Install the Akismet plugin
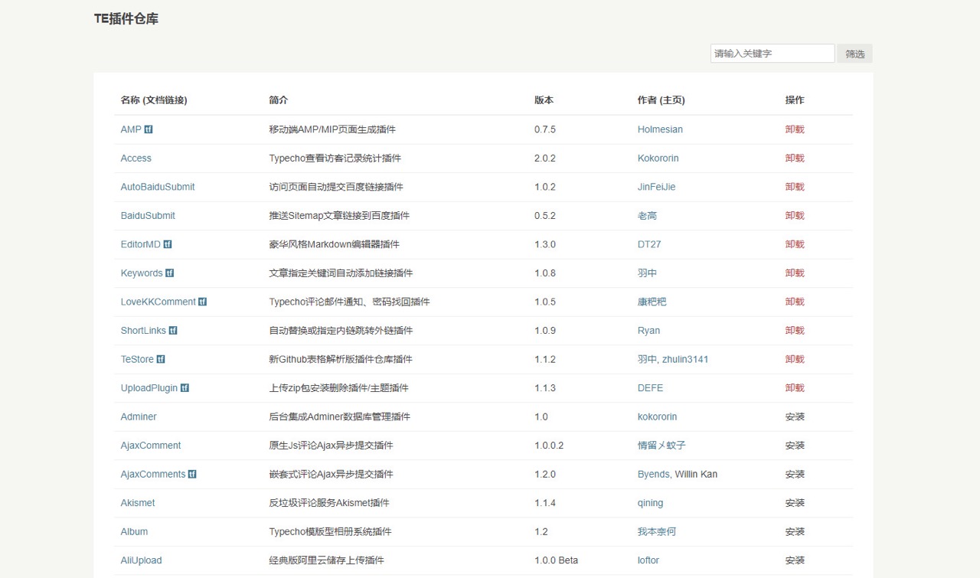The image size is (980, 578). tap(795, 503)
